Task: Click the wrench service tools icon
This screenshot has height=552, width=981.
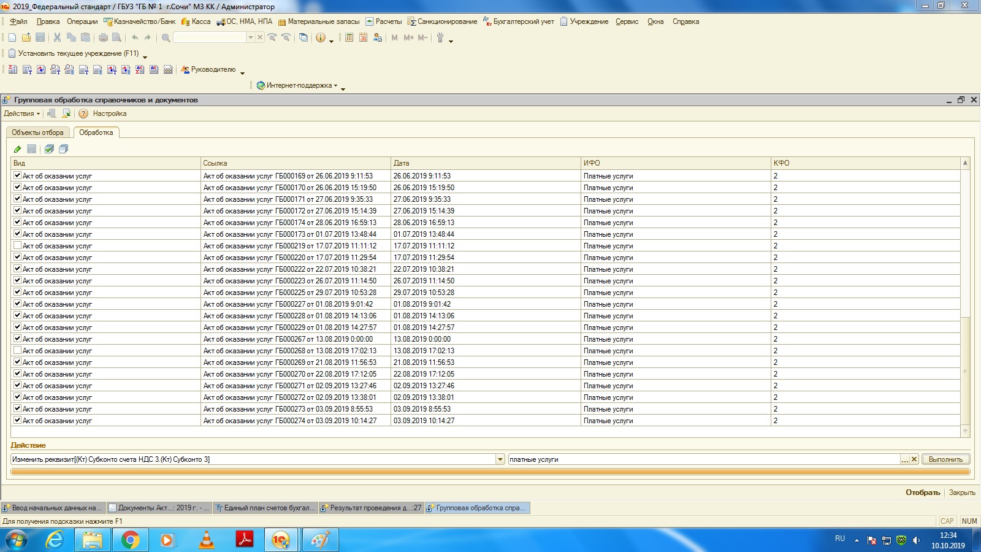Action: [x=440, y=37]
